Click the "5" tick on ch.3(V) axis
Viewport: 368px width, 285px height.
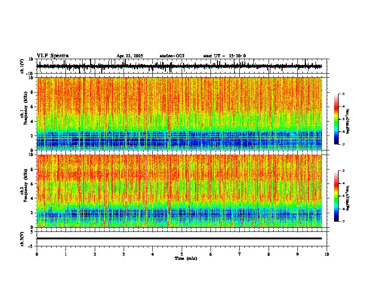pyautogui.click(x=33, y=232)
